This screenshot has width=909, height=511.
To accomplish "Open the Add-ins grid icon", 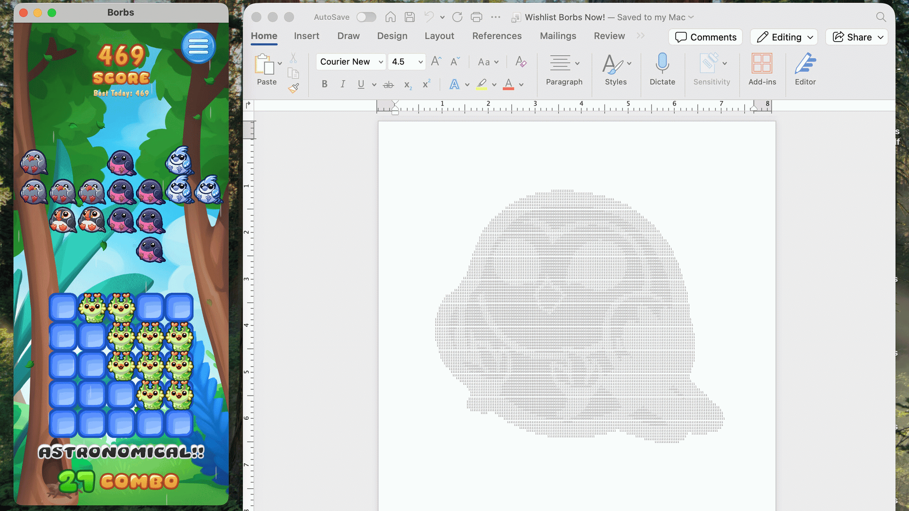I will pyautogui.click(x=762, y=63).
